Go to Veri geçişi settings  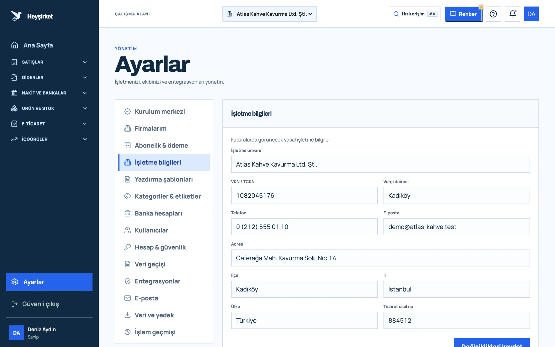164,264
